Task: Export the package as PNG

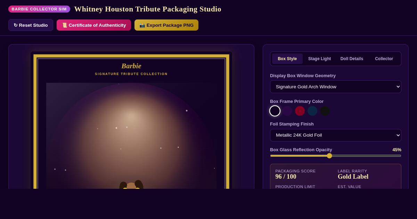Action: point(166,25)
